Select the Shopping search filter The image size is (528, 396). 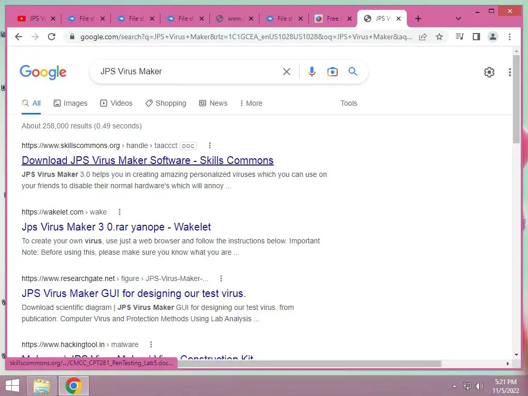[166, 103]
